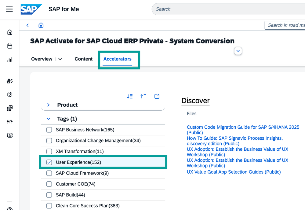This screenshot has height=210, width=305.
Task: Click the clear filters icon
Action: tap(157, 96)
